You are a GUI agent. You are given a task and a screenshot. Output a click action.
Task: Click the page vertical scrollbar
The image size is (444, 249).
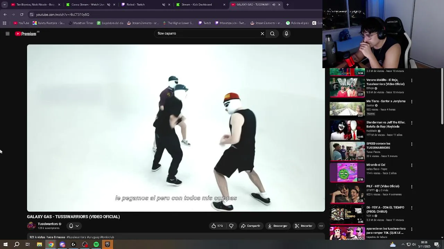(x=442, y=97)
